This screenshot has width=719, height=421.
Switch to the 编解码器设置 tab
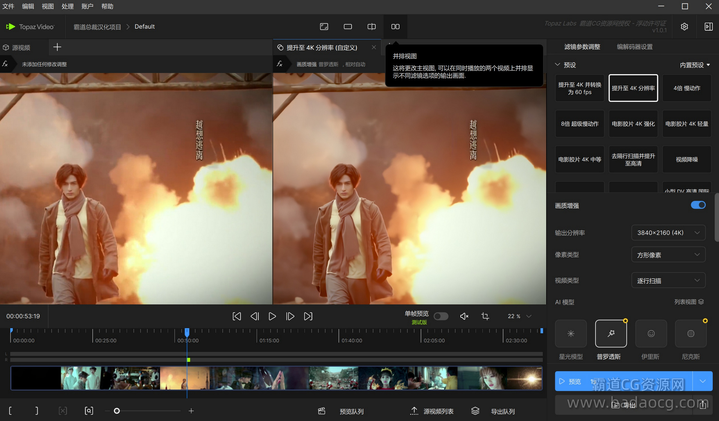pos(634,47)
